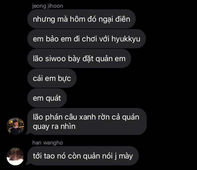
Task: Click the word 'quát' in the fifth message
Action: (53, 98)
